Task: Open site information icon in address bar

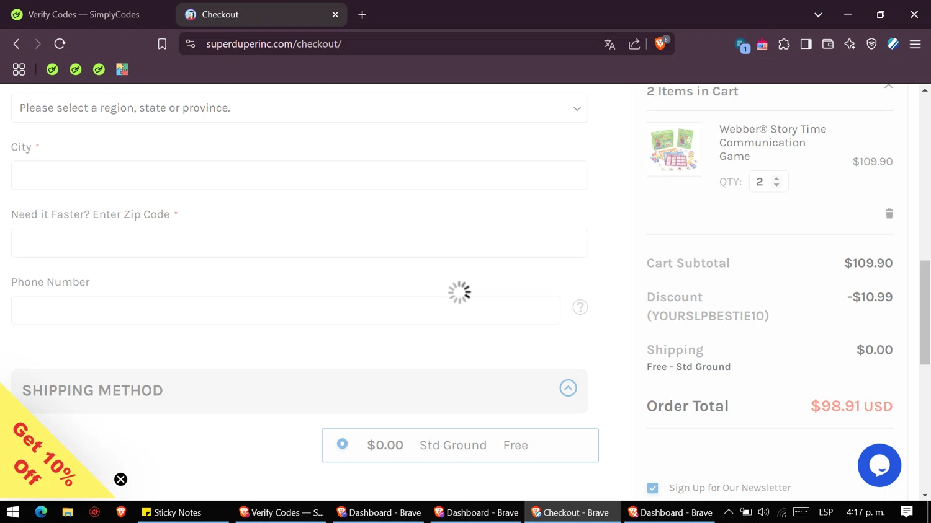Action: click(x=191, y=44)
